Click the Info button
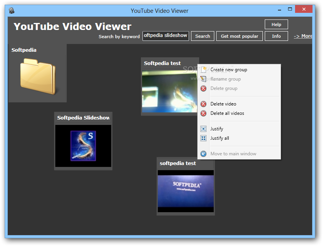This screenshot has height=246, width=323. click(276, 36)
